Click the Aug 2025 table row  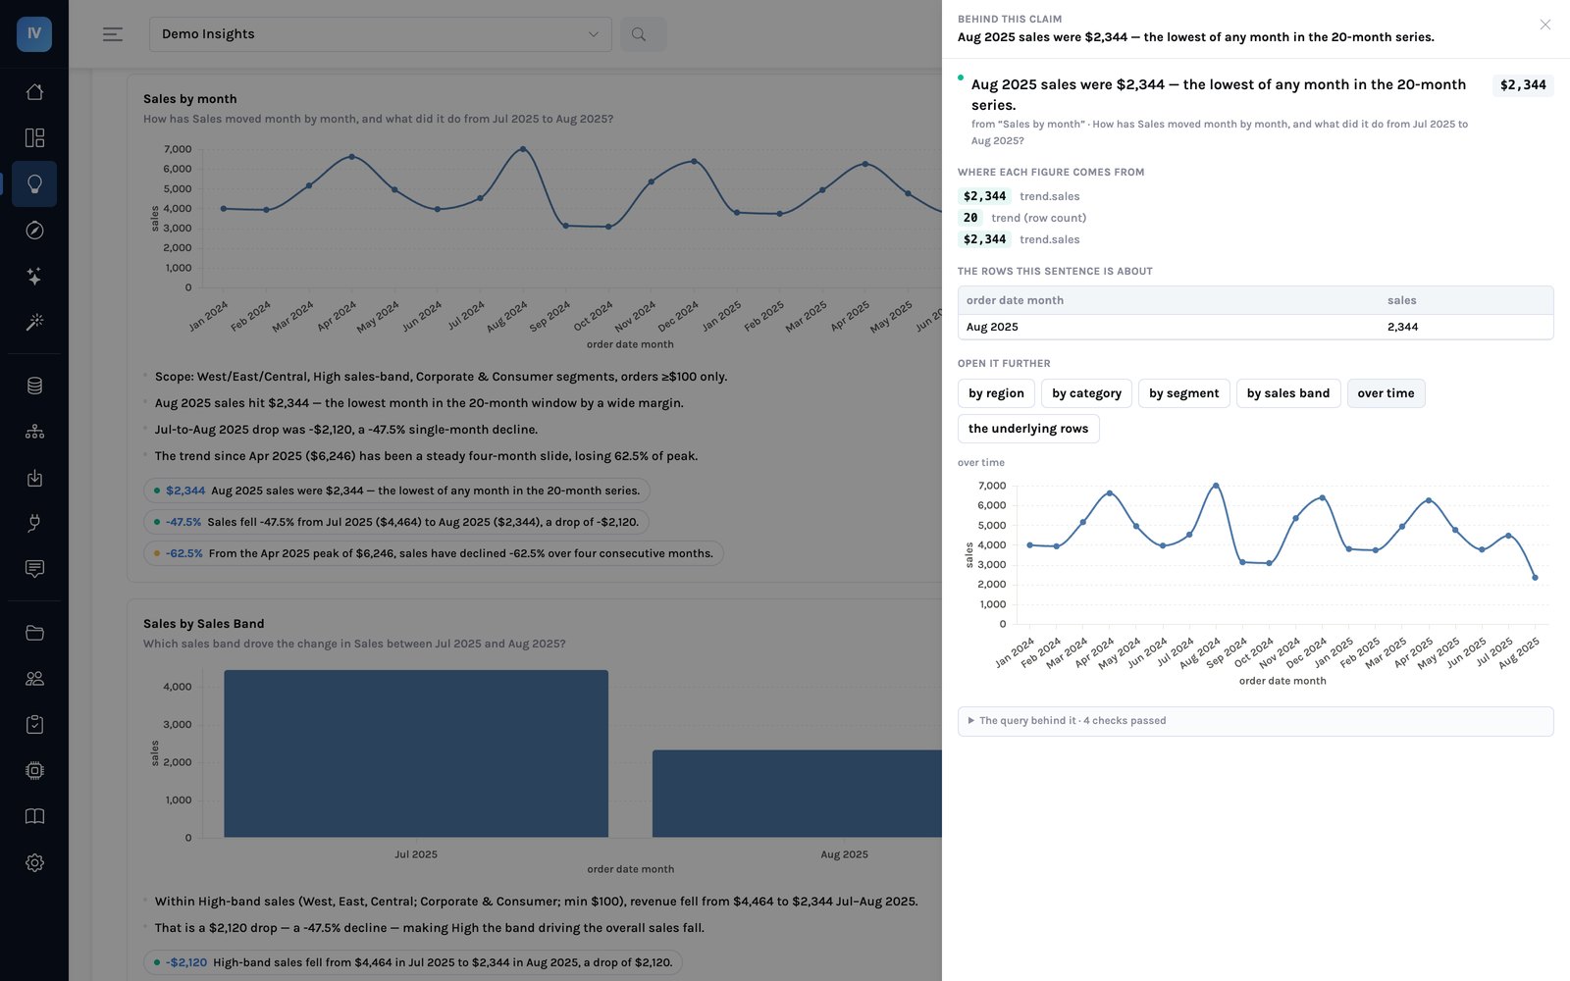1255,327
